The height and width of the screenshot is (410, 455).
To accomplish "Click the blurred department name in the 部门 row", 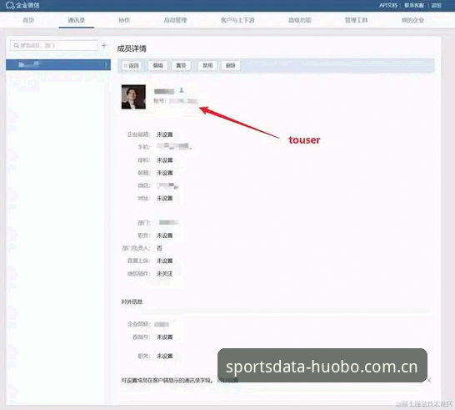I will tap(168, 223).
